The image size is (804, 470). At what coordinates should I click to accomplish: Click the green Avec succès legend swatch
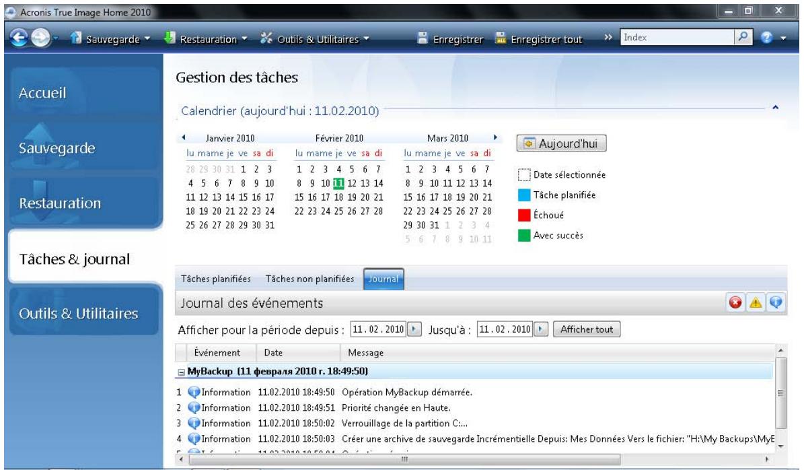point(524,236)
